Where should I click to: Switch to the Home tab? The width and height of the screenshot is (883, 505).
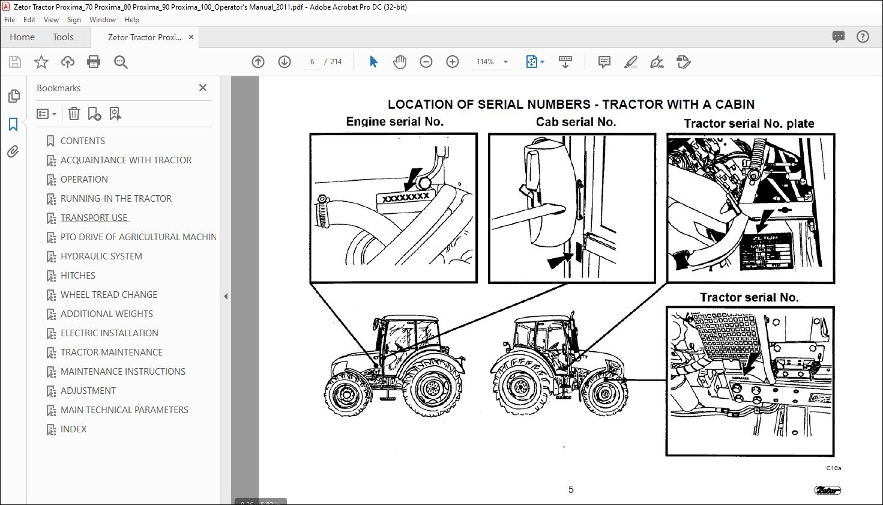click(x=22, y=37)
